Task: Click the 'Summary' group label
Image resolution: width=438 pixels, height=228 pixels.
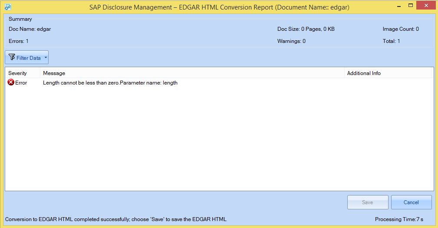Action: click(x=20, y=19)
